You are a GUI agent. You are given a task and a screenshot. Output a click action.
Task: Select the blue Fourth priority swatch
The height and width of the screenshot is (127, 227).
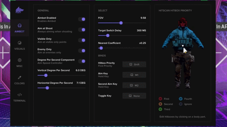(x=180, y=99)
